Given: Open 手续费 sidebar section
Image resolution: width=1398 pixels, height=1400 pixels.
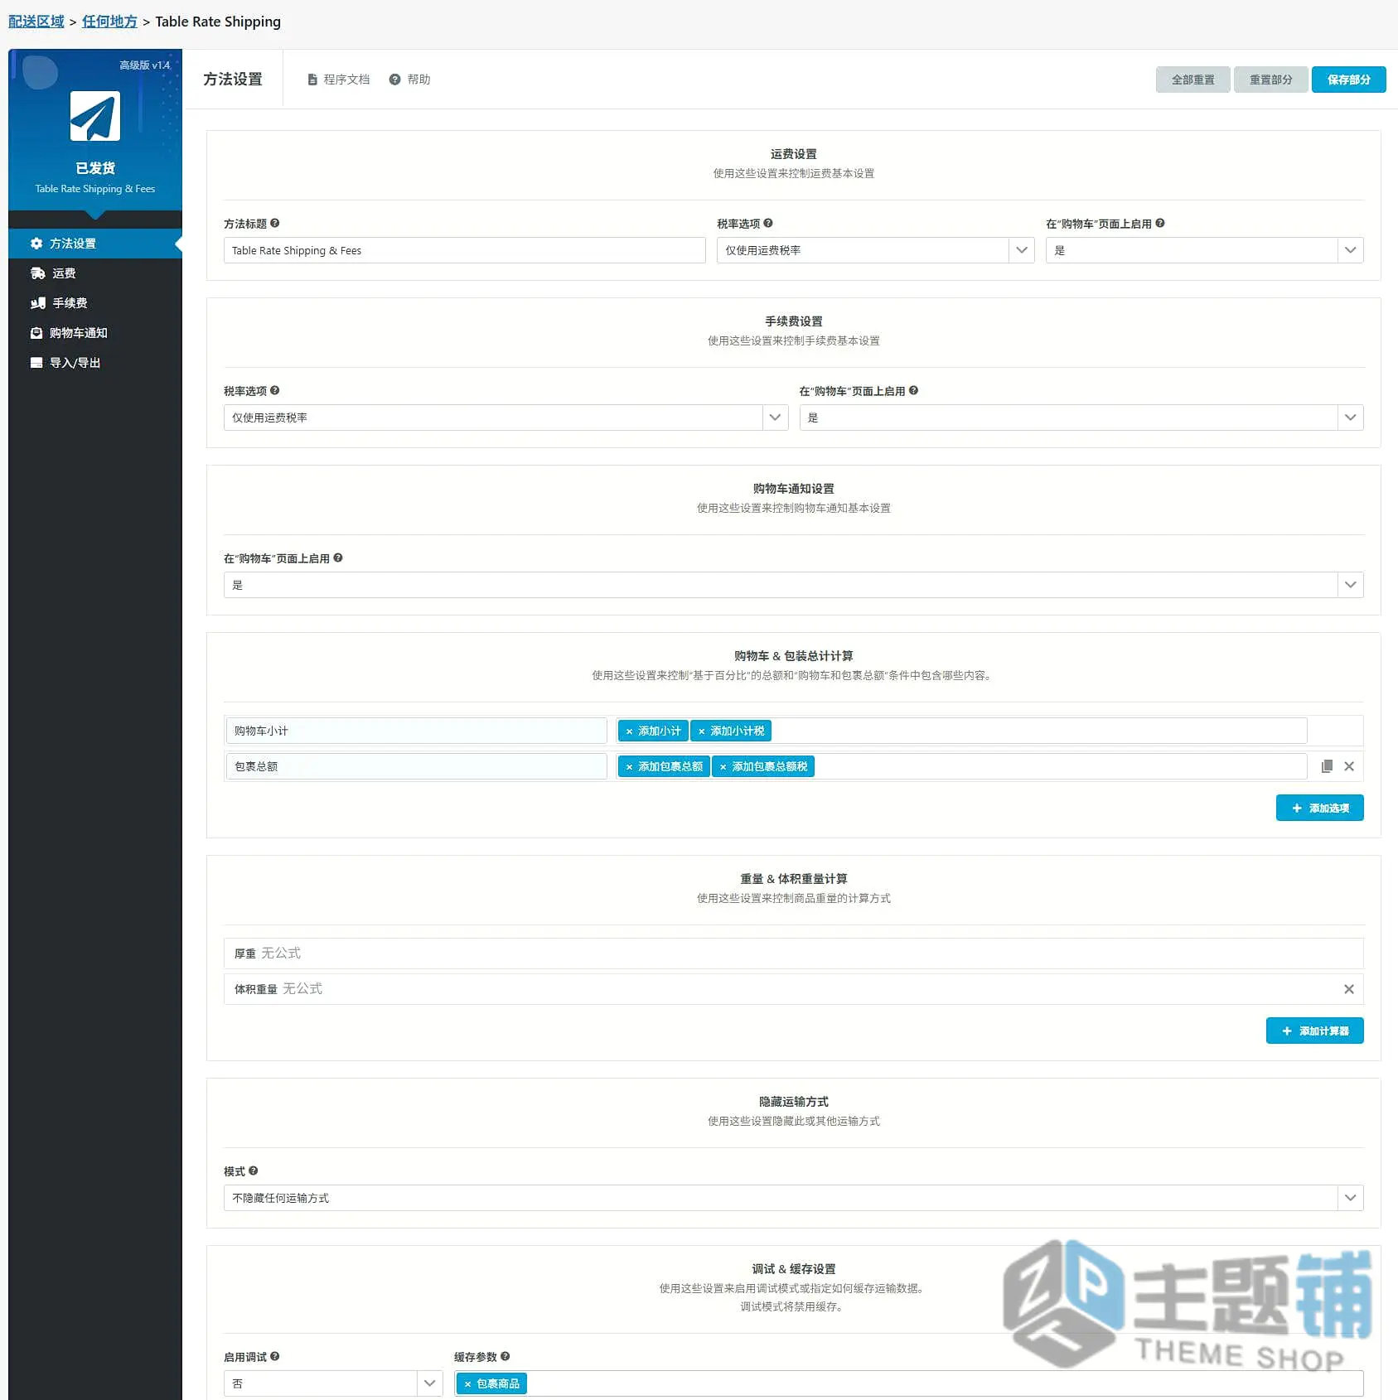Looking at the screenshot, I should (94, 303).
